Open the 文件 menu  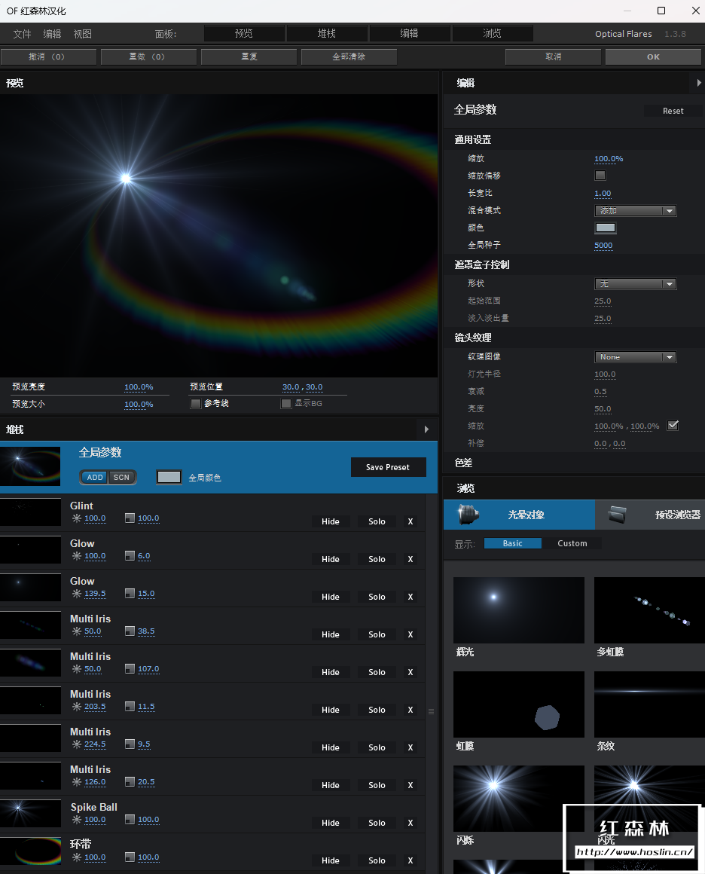[23, 34]
